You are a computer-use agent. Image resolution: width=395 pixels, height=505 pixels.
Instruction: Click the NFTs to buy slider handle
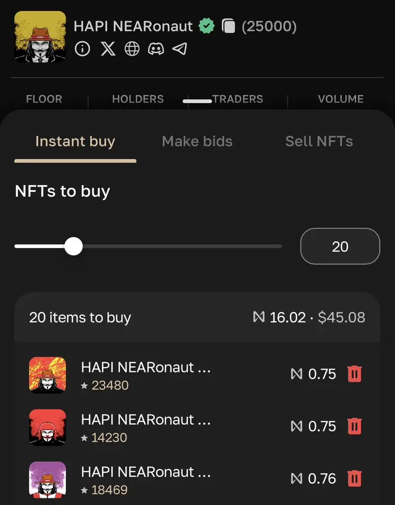(74, 247)
